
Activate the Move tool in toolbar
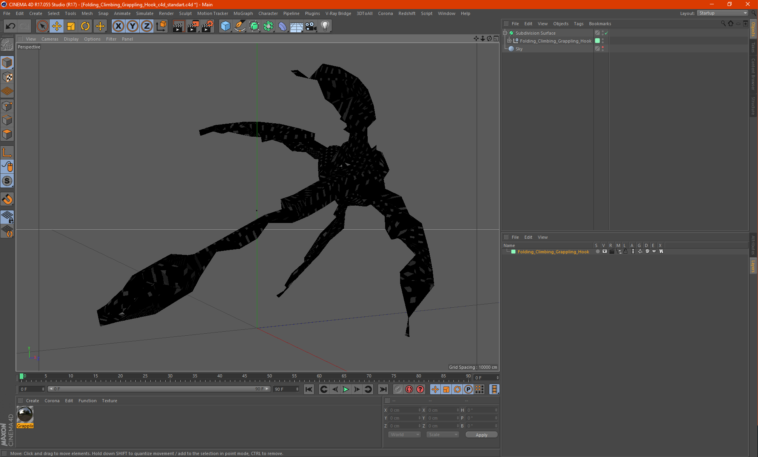[57, 26]
